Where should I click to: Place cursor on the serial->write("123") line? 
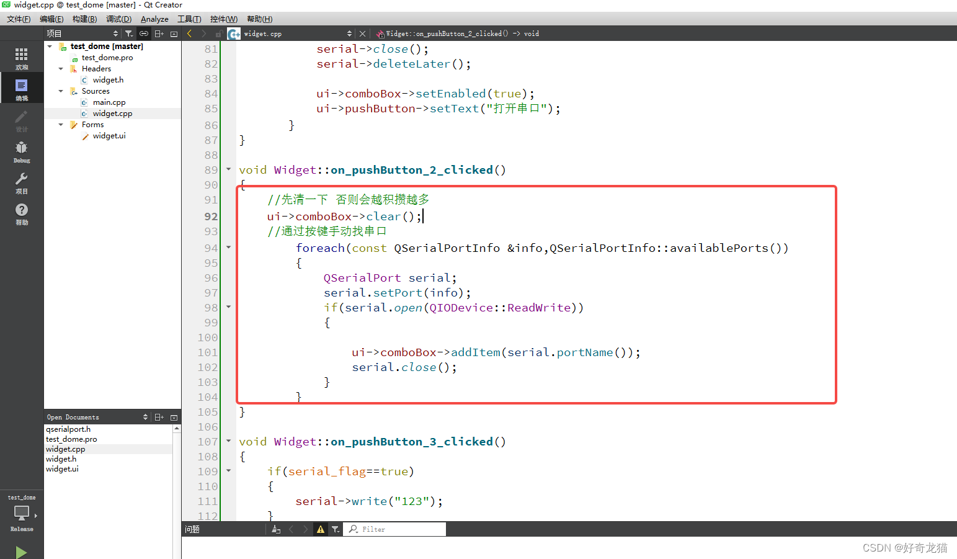pyautogui.click(x=369, y=501)
